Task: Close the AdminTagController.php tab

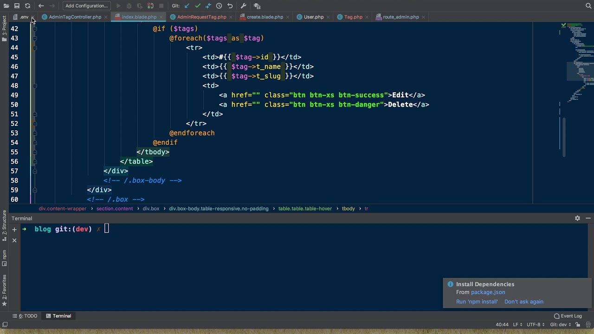Action: coord(106,17)
